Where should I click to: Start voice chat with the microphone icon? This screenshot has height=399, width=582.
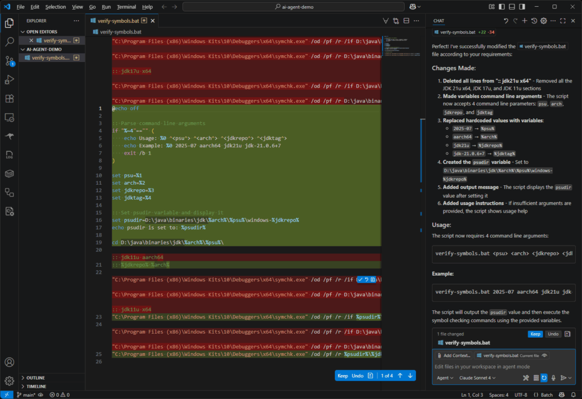(x=553, y=378)
